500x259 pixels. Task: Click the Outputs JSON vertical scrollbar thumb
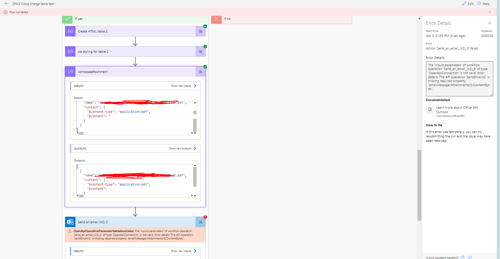[195, 177]
